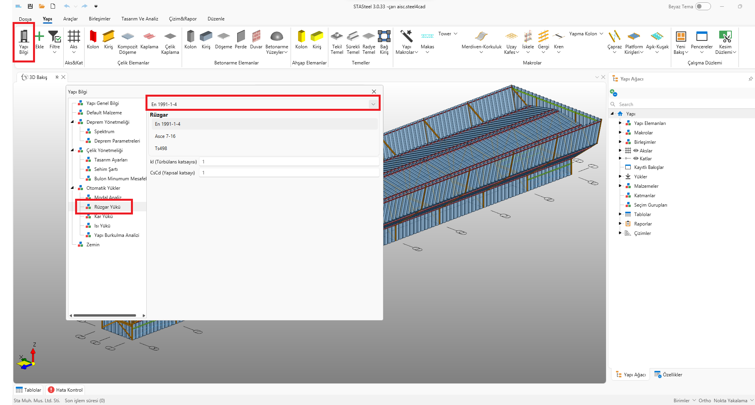Viewport: 755px width, 405px height.
Task: Click the Hata Kontrol error check icon
Action: 51,390
